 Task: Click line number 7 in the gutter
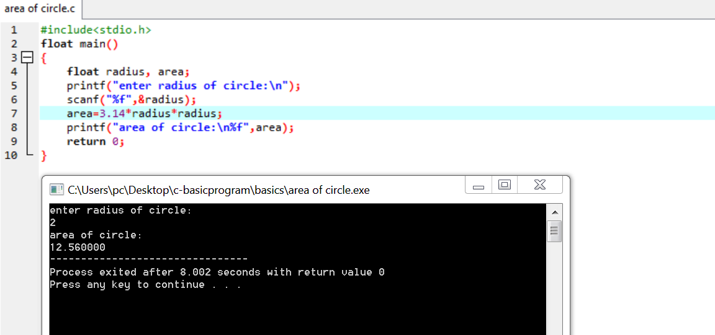(14, 114)
